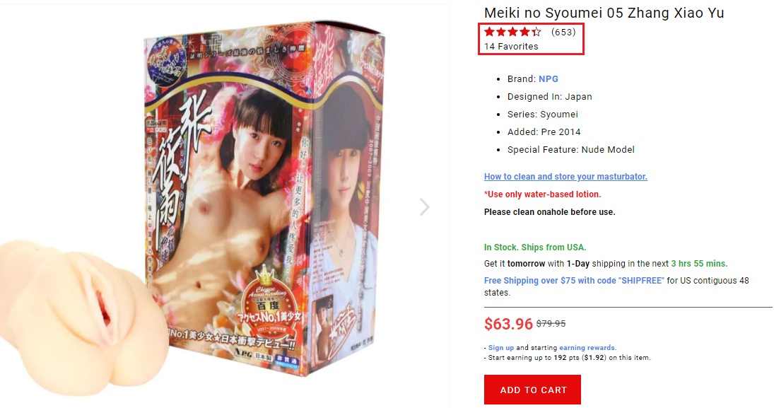Open the earning rewards link

tap(587, 348)
